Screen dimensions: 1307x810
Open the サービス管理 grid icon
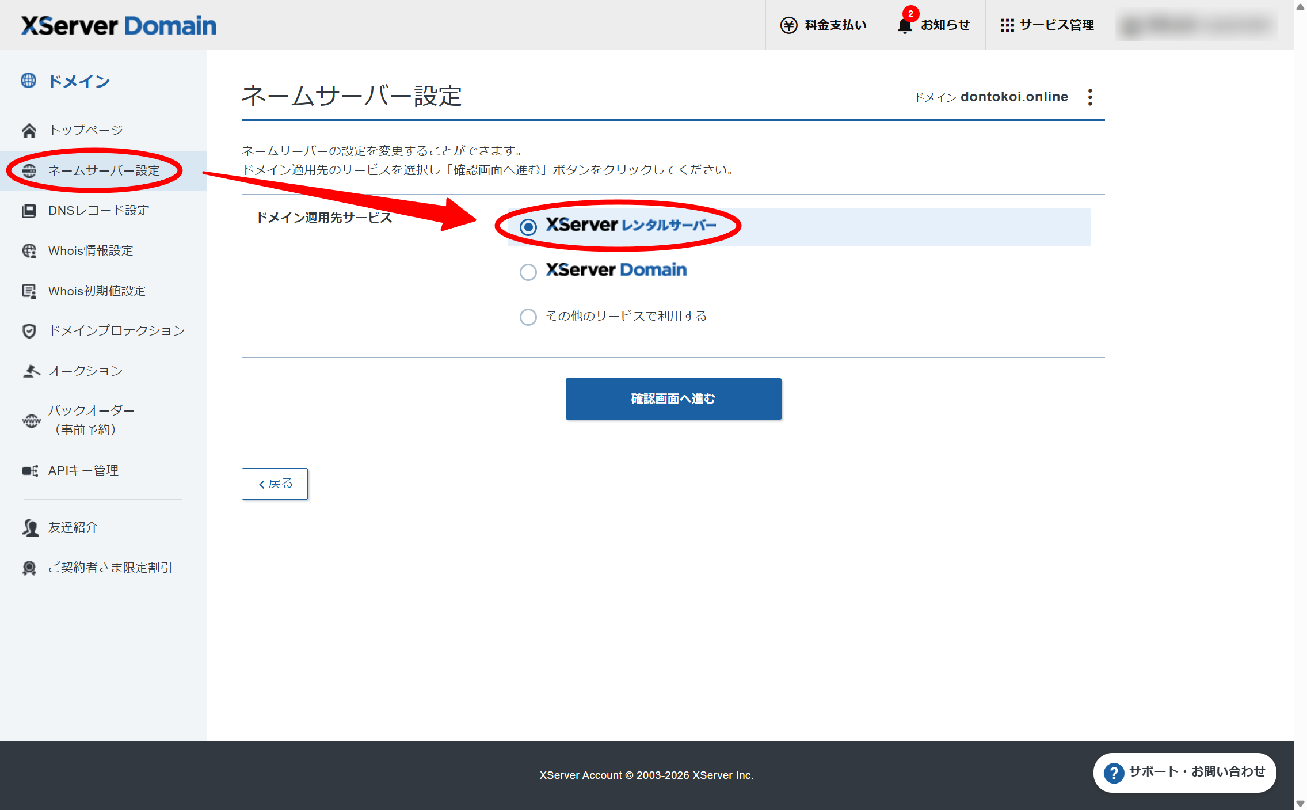(x=1007, y=25)
